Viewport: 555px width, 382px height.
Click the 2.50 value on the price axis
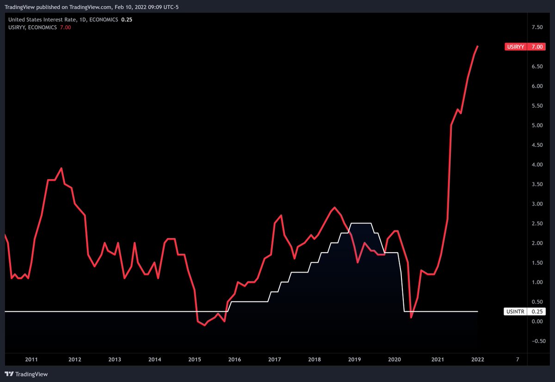point(537,224)
